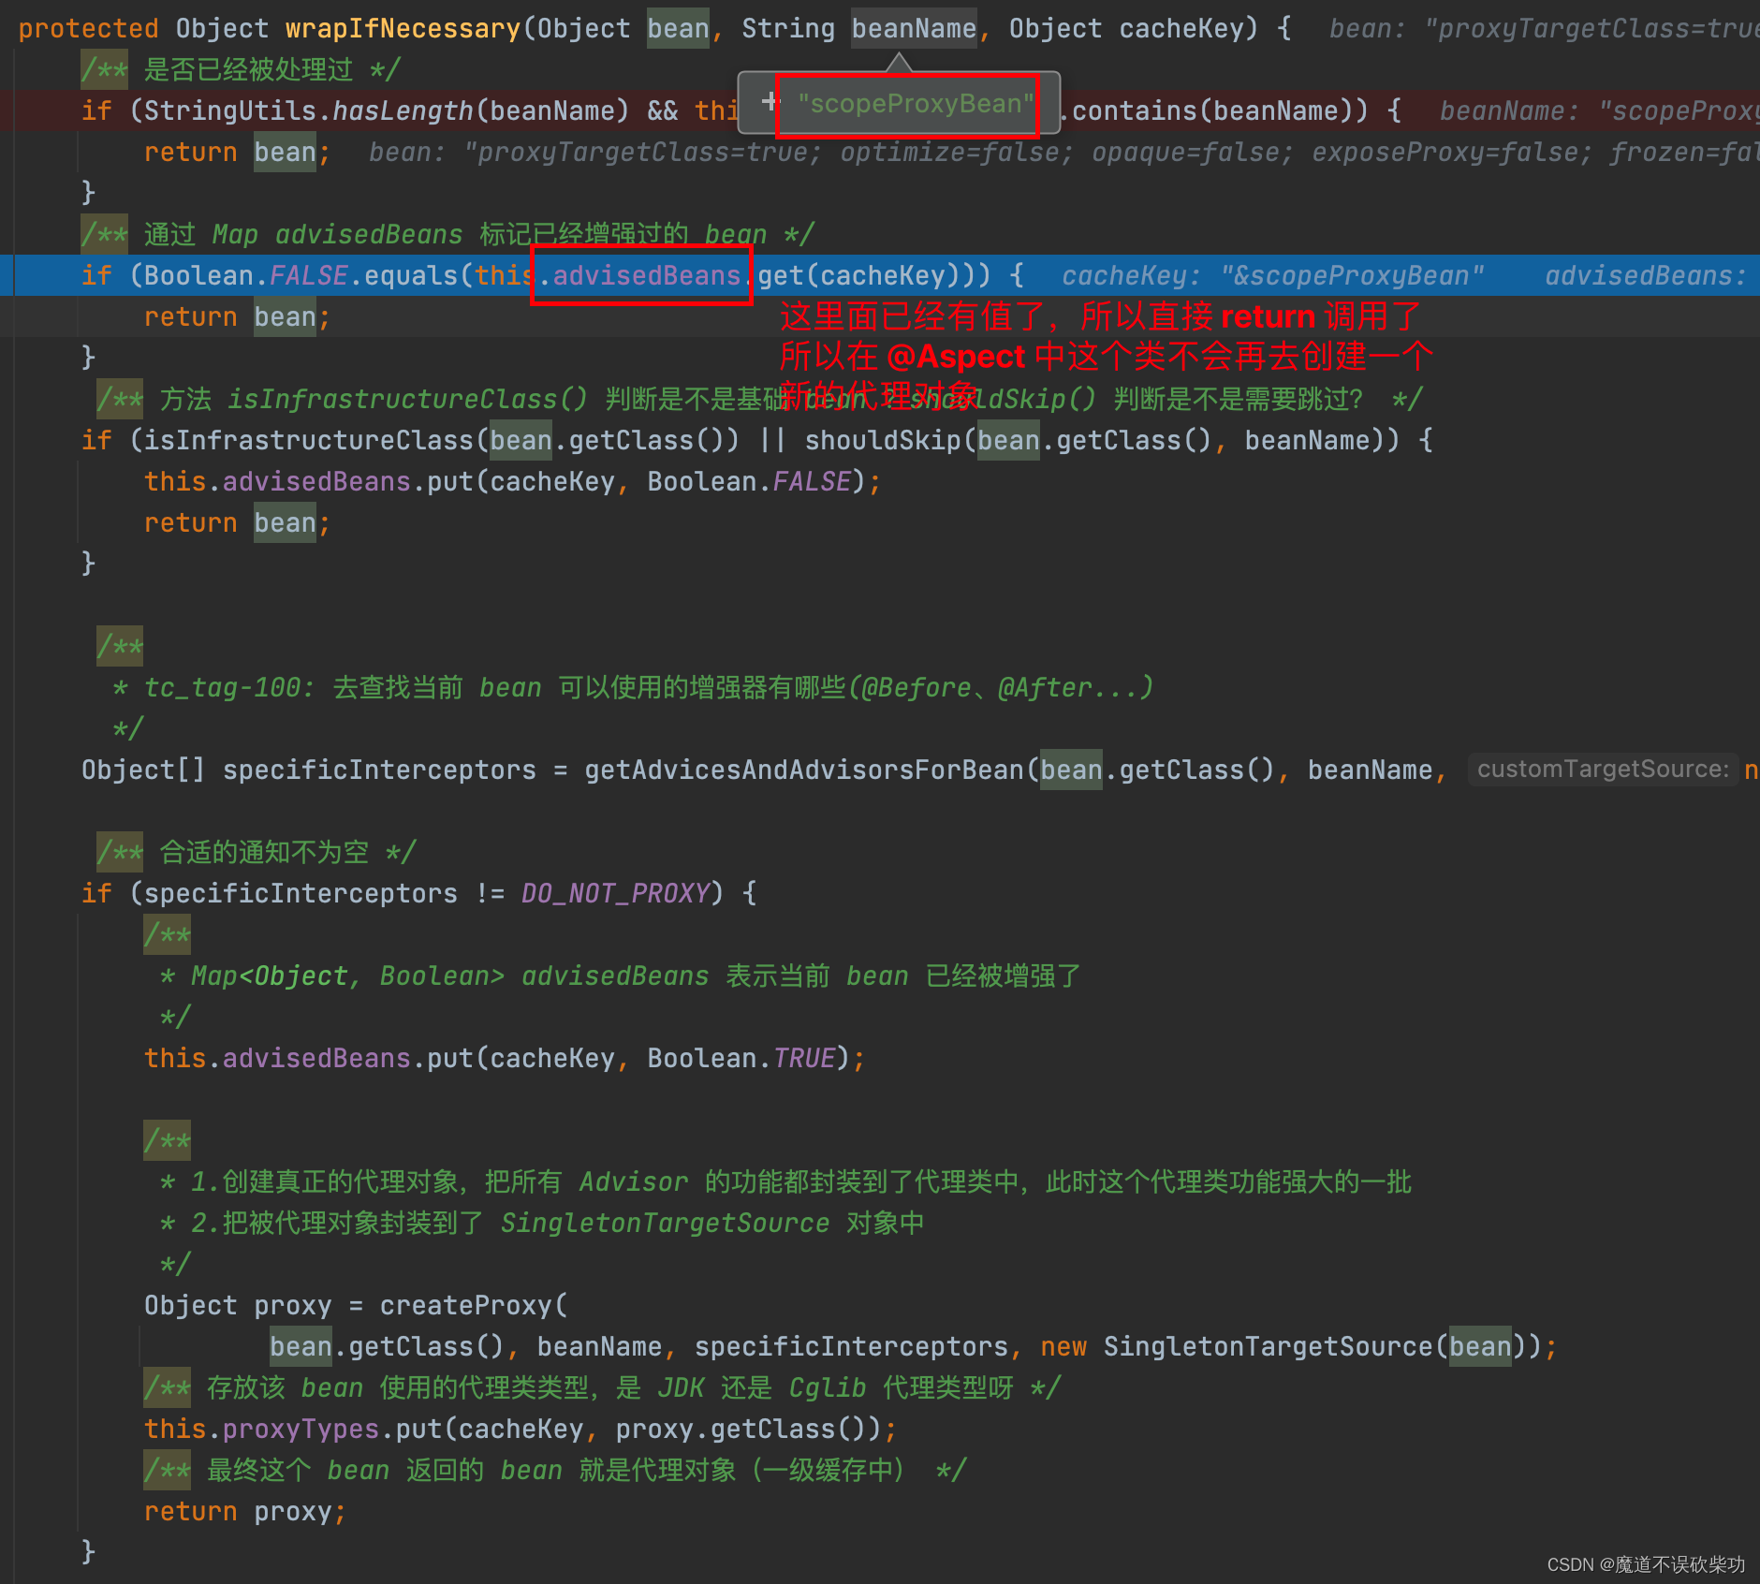
Task: Click the comment line 1.创建真正的代理对象
Action: [785, 1181]
